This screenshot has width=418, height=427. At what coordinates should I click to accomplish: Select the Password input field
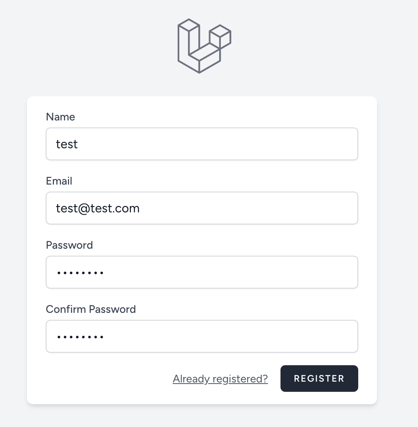(x=202, y=272)
